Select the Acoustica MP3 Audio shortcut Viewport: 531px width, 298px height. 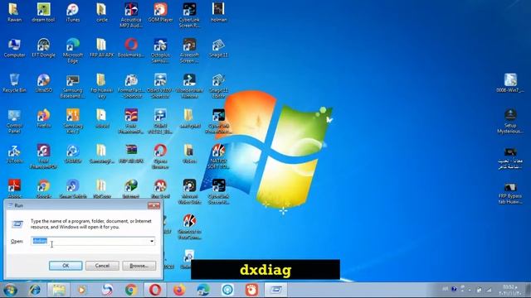click(131, 16)
